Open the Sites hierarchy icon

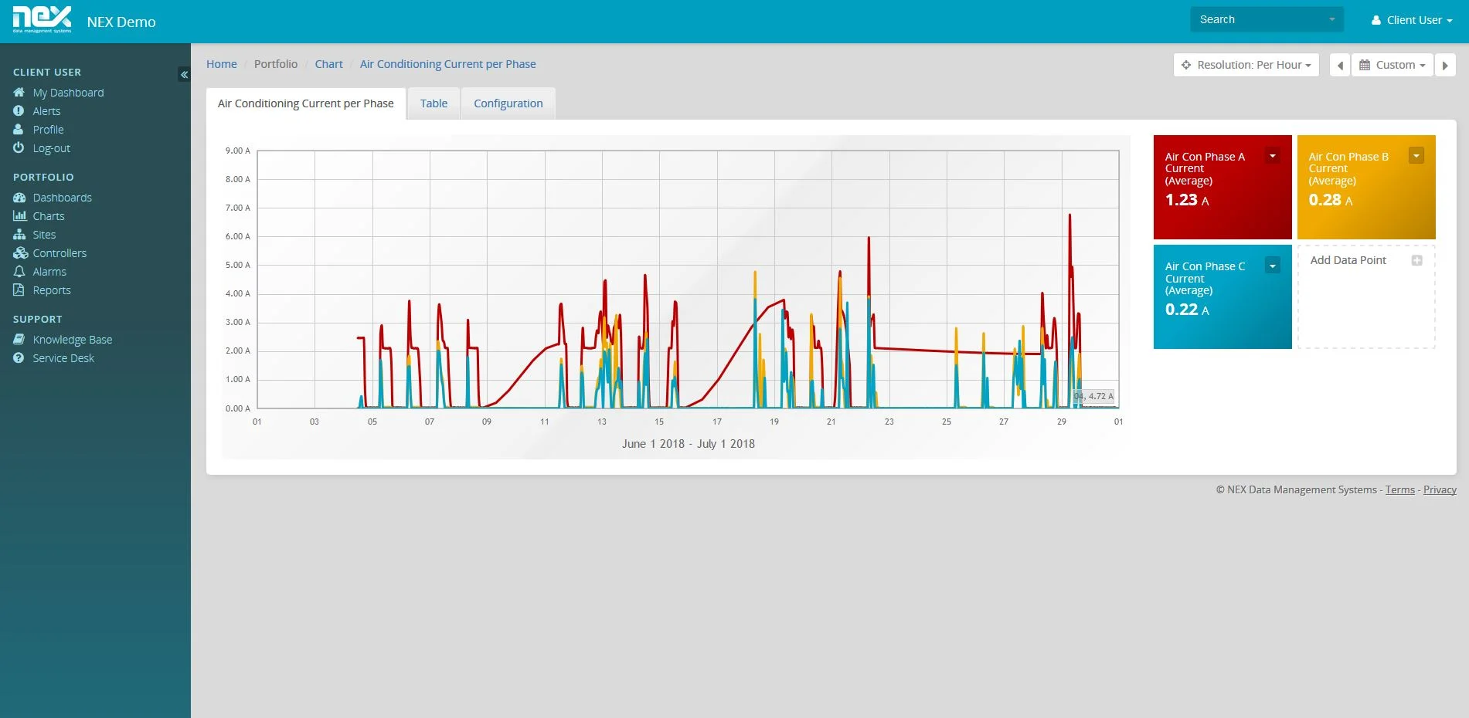tap(19, 234)
